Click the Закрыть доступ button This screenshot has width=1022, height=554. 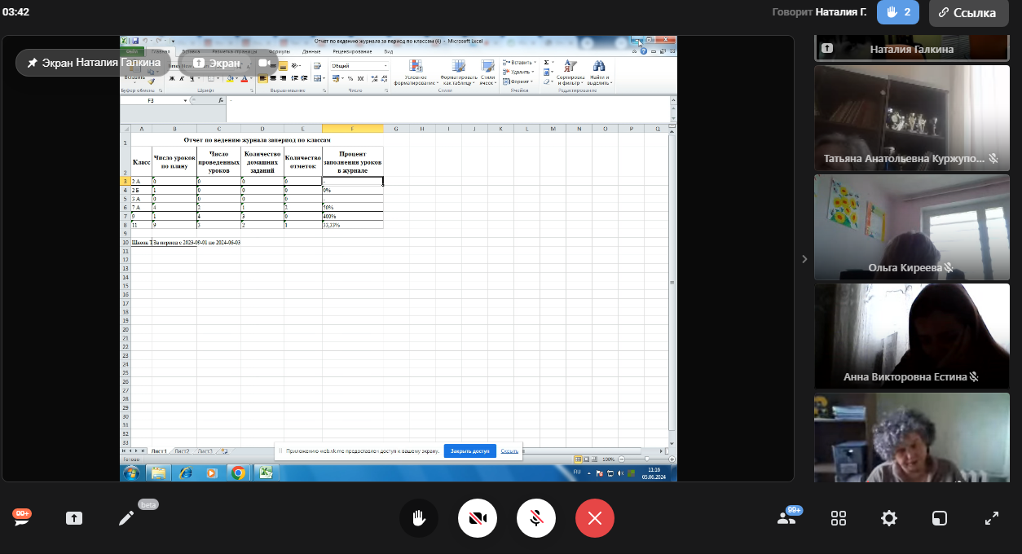coord(469,451)
